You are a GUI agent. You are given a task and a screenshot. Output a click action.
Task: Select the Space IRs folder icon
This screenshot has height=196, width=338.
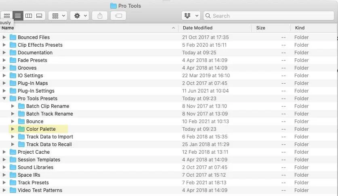pos(13,175)
